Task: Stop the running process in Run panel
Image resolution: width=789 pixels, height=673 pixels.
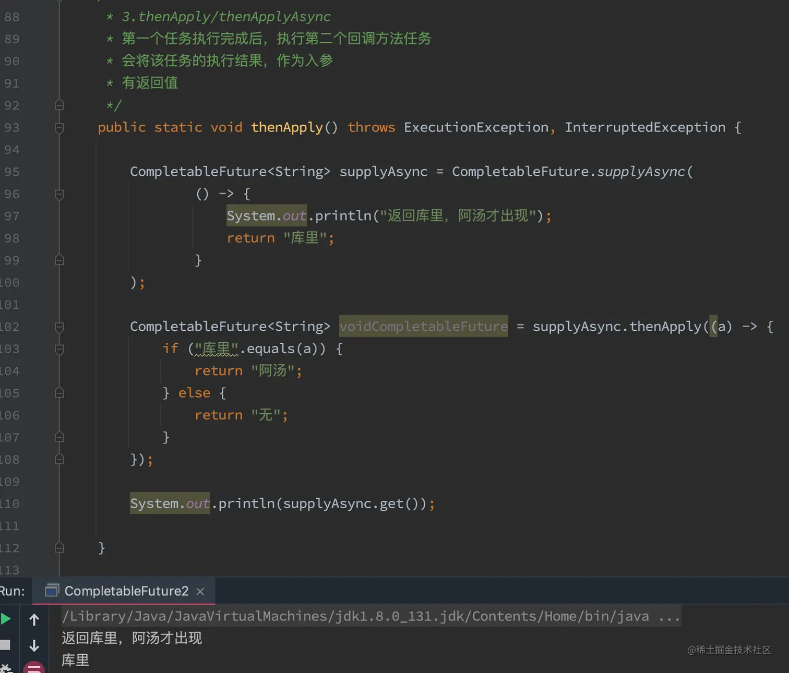Action: point(5,645)
